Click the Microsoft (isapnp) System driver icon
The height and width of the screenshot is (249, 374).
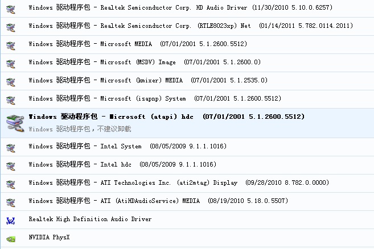[10, 100]
